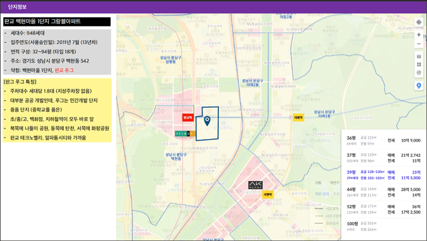Click the yellow 서현역 station marker

pyautogui.click(x=268, y=194)
